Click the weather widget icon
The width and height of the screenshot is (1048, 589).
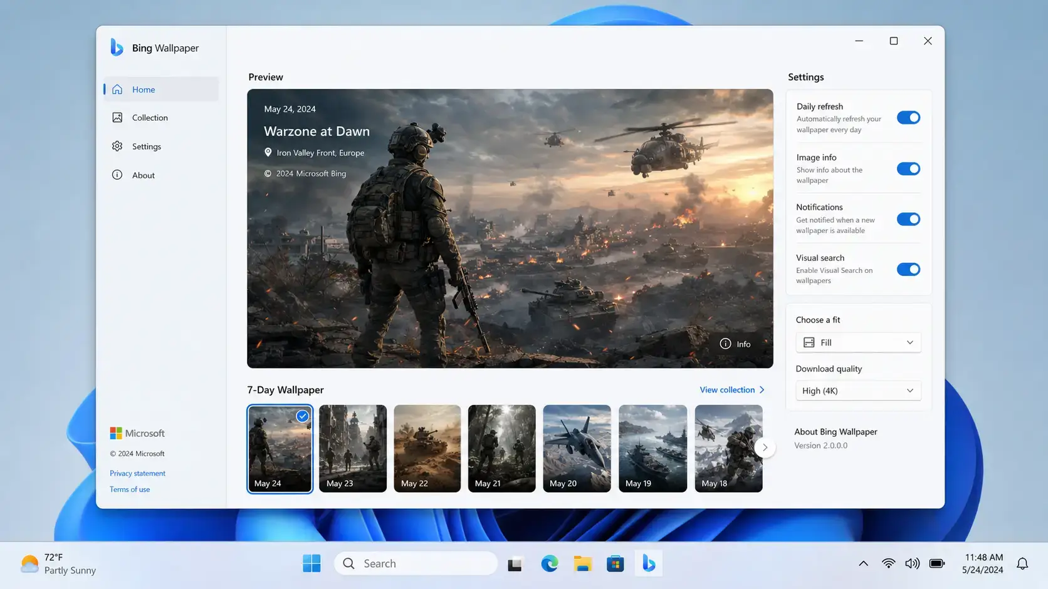(x=29, y=563)
